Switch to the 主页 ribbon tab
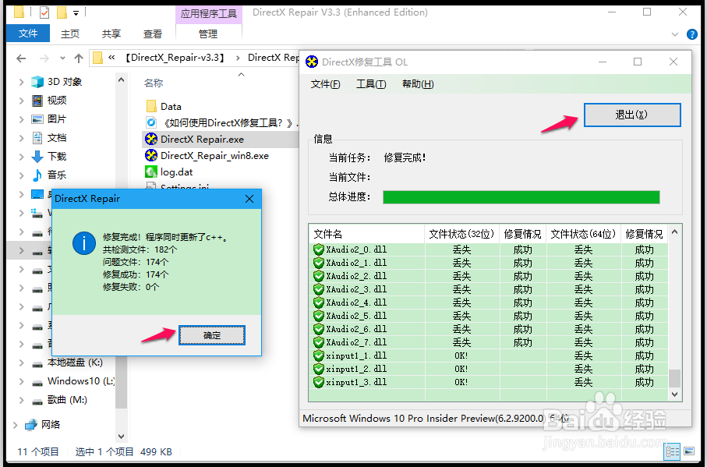 click(x=70, y=34)
